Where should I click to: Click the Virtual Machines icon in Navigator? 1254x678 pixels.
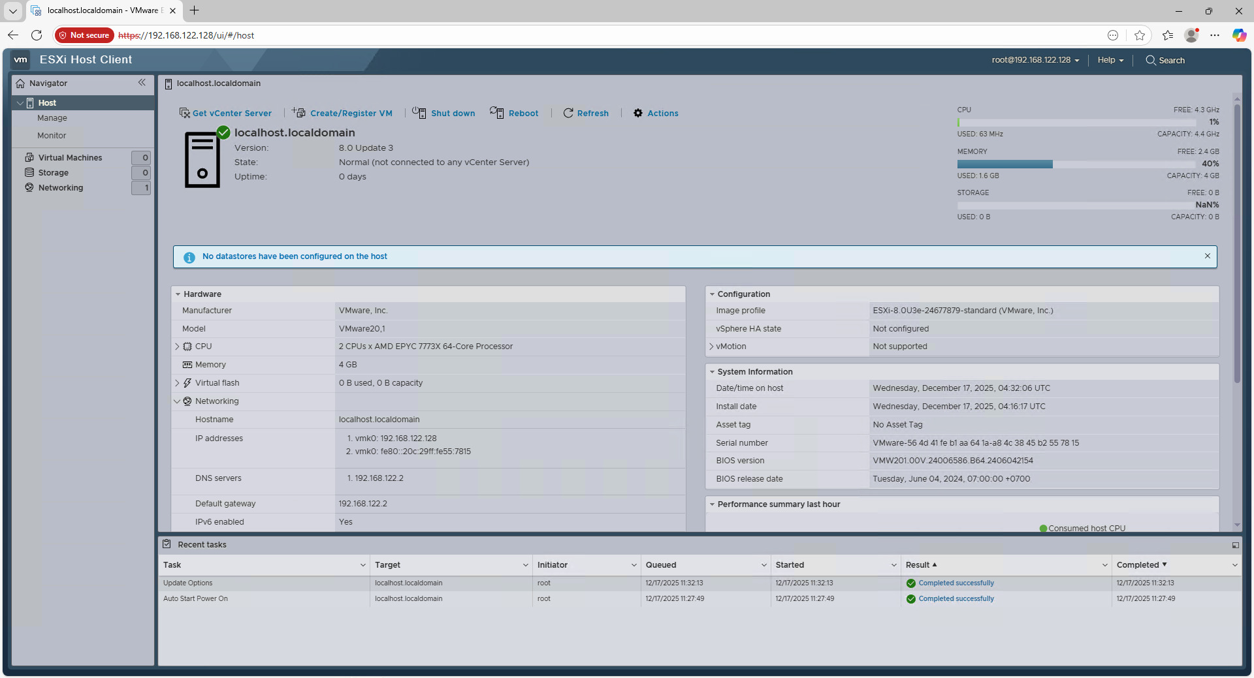[x=29, y=157]
